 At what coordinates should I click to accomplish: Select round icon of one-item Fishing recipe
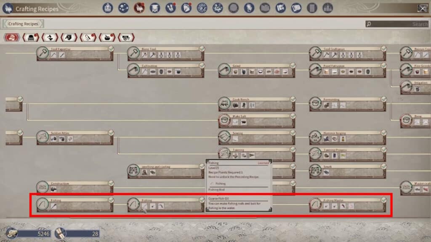point(43,204)
